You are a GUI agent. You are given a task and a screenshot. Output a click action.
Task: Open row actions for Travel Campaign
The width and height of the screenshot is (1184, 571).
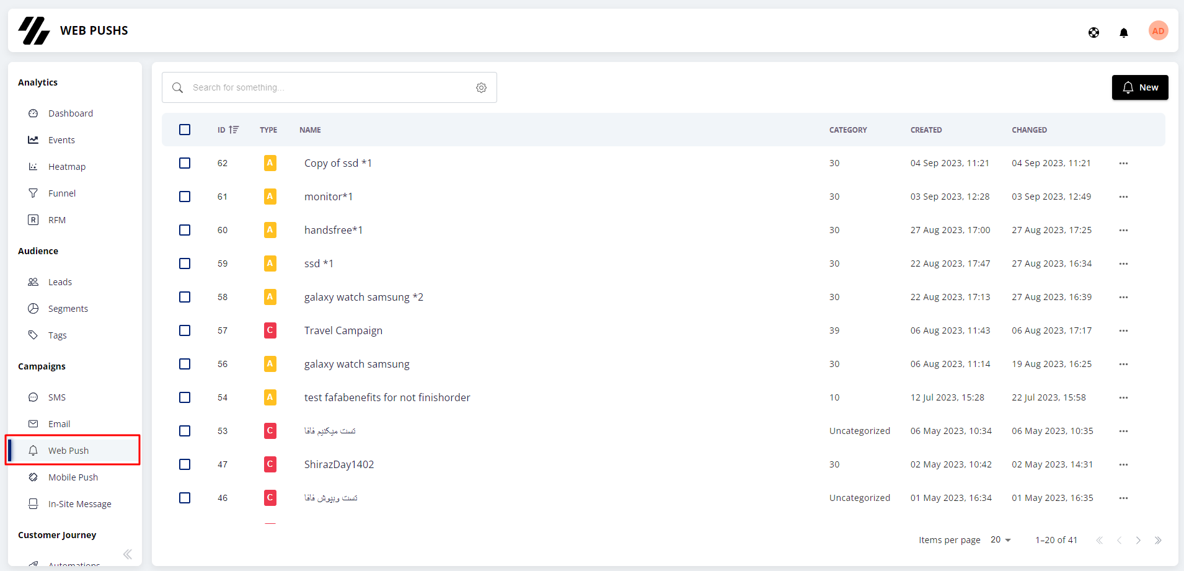pos(1123,330)
